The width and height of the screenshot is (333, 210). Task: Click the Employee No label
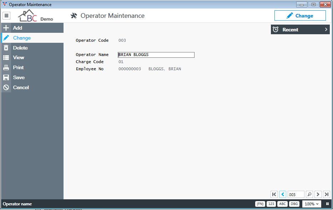tap(90, 69)
